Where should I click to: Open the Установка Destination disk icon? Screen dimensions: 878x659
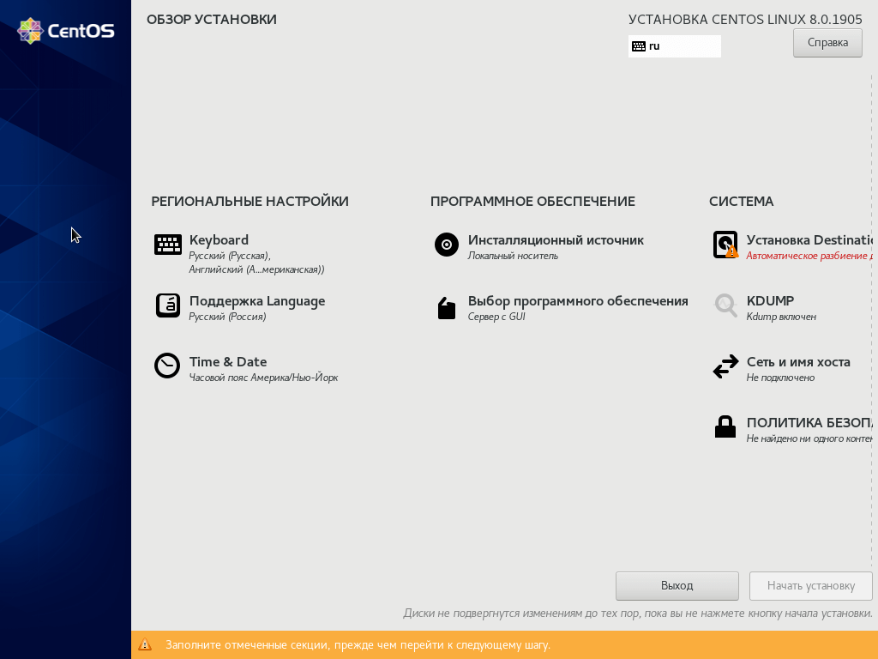(725, 245)
